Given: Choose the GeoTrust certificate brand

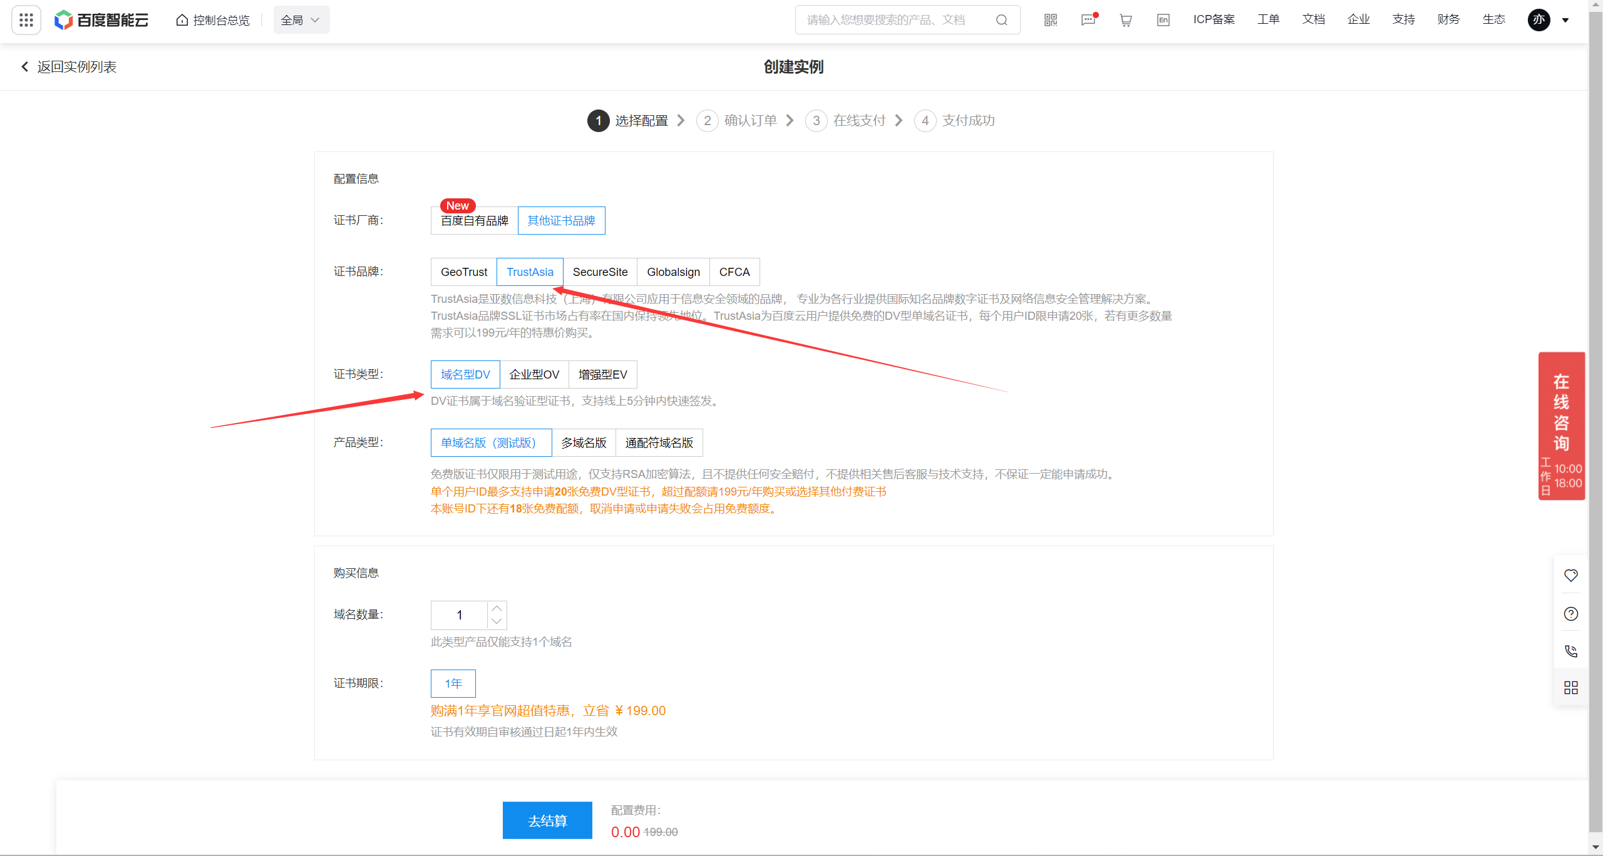Looking at the screenshot, I should (x=463, y=272).
